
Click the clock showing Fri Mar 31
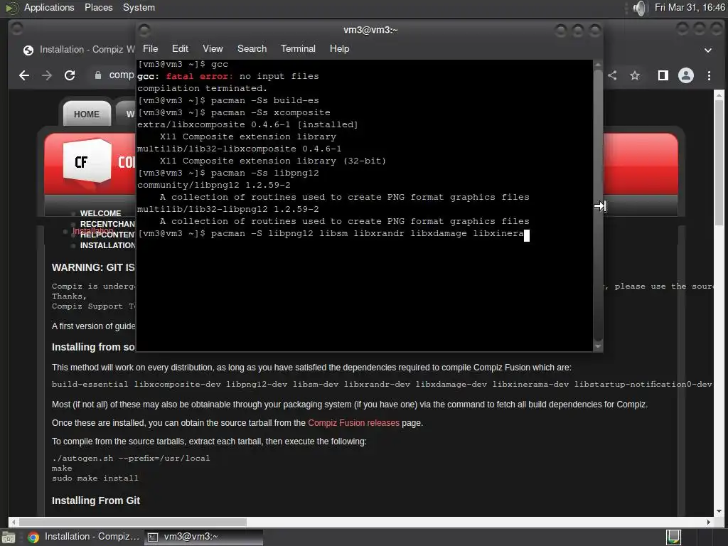click(690, 7)
